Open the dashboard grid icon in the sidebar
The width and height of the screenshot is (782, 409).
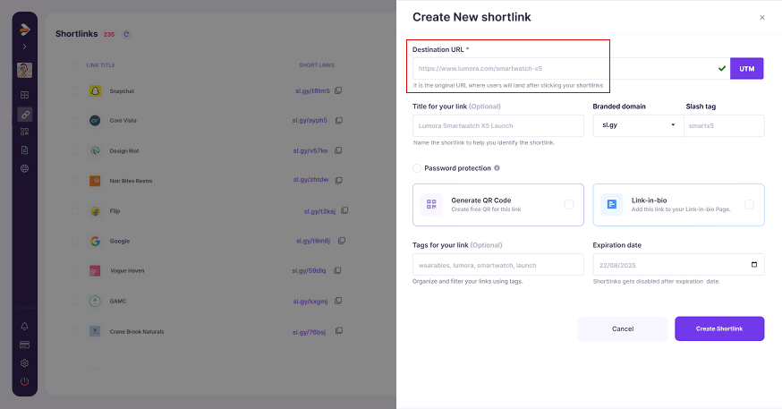(24, 95)
